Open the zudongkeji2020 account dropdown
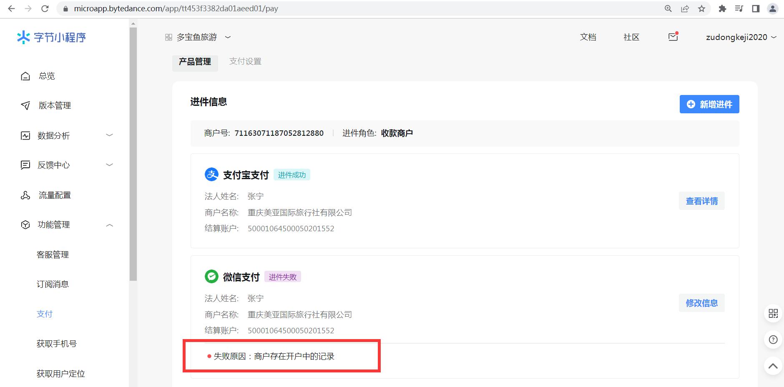The width and height of the screenshot is (784, 387). [741, 37]
